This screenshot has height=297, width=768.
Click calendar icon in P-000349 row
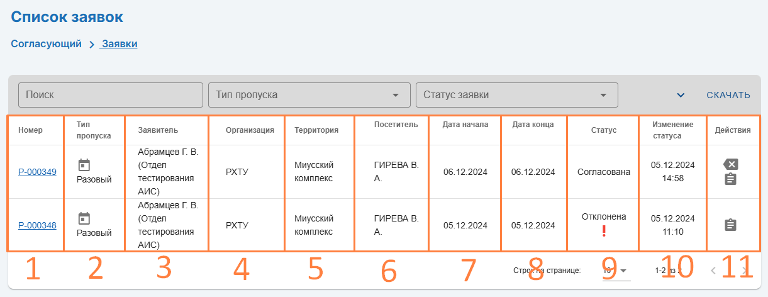[84, 165]
